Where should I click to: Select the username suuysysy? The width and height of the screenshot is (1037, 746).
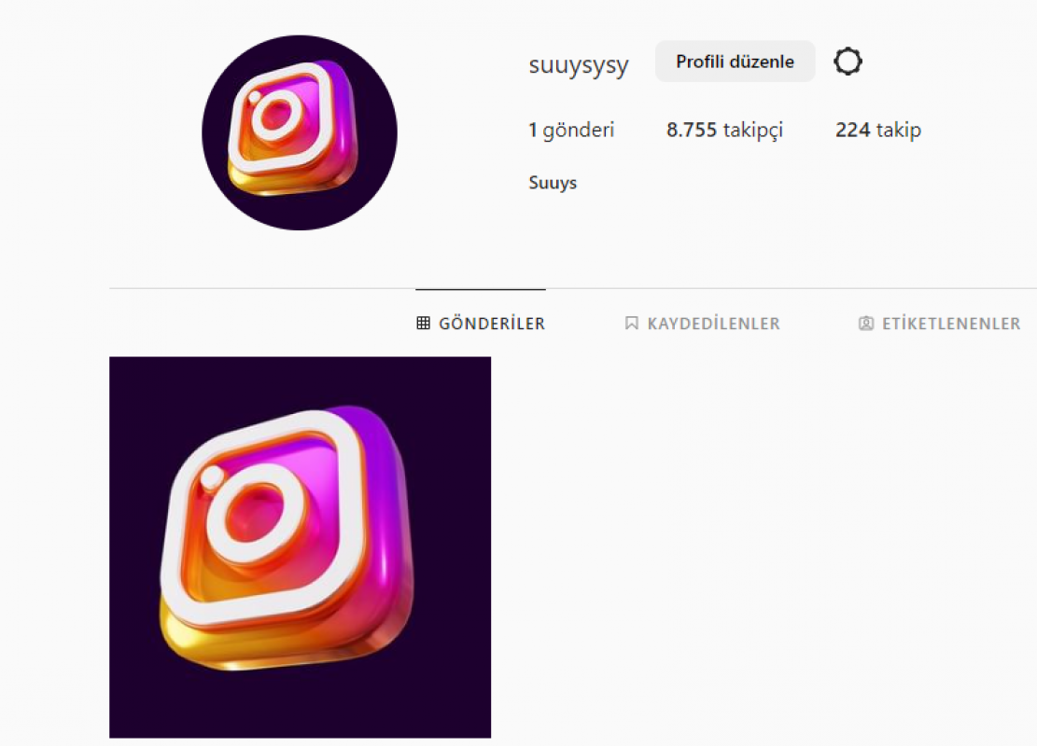click(x=579, y=64)
